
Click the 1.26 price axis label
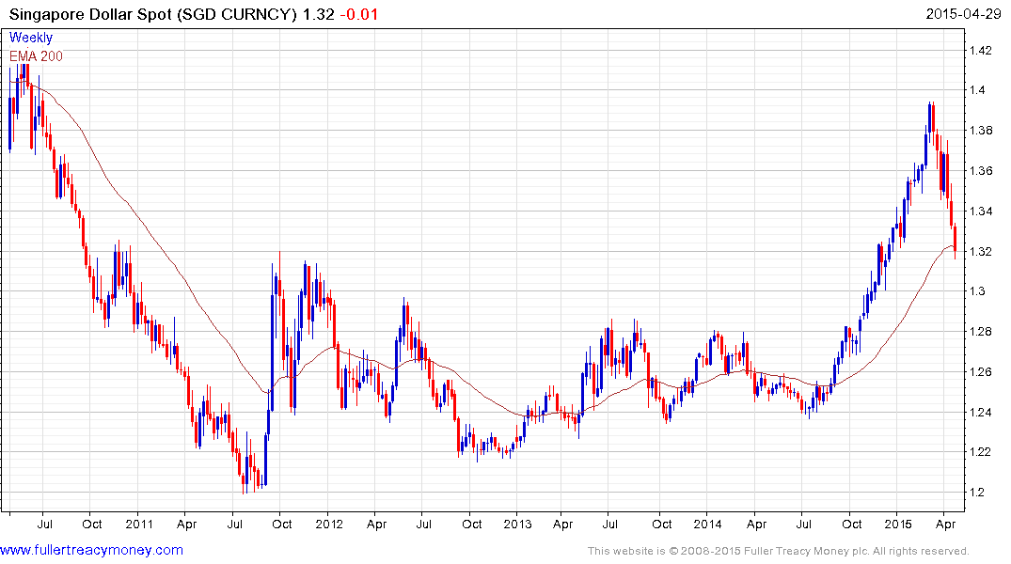981,372
